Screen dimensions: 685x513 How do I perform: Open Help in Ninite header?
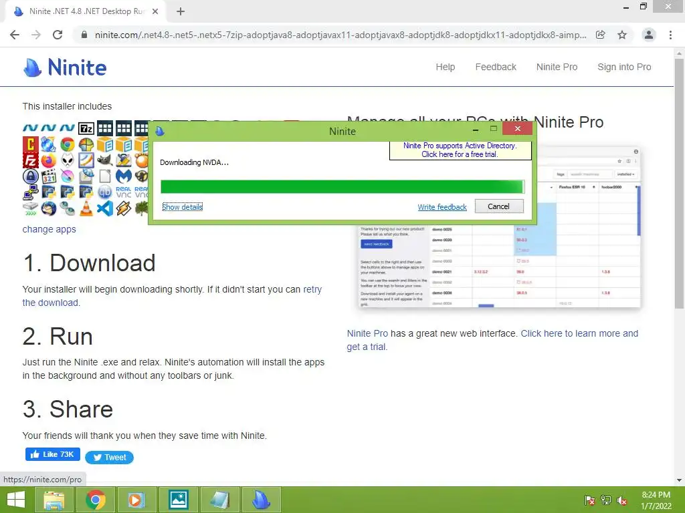[x=445, y=67]
